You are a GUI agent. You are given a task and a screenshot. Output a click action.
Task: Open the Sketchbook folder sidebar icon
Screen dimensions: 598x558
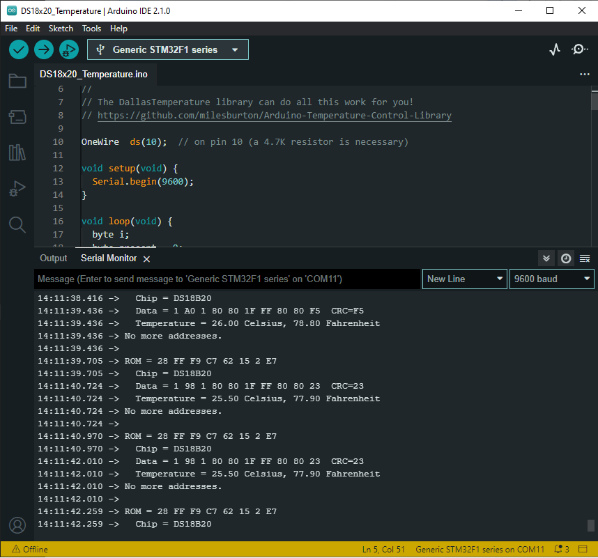(x=17, y=80)
